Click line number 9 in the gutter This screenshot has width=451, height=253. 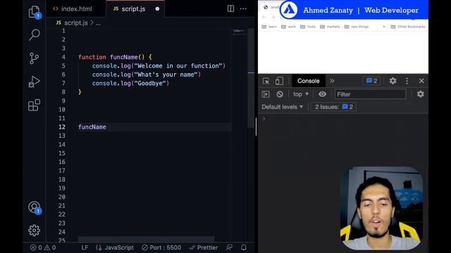coord(63,100)
